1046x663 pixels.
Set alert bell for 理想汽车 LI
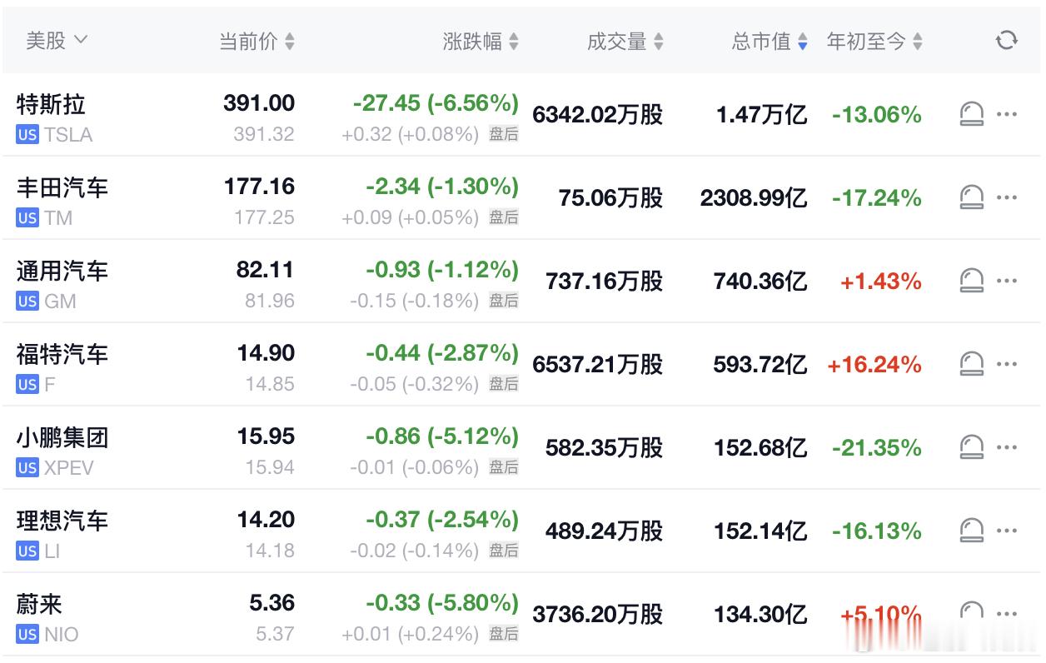[971, 531]
